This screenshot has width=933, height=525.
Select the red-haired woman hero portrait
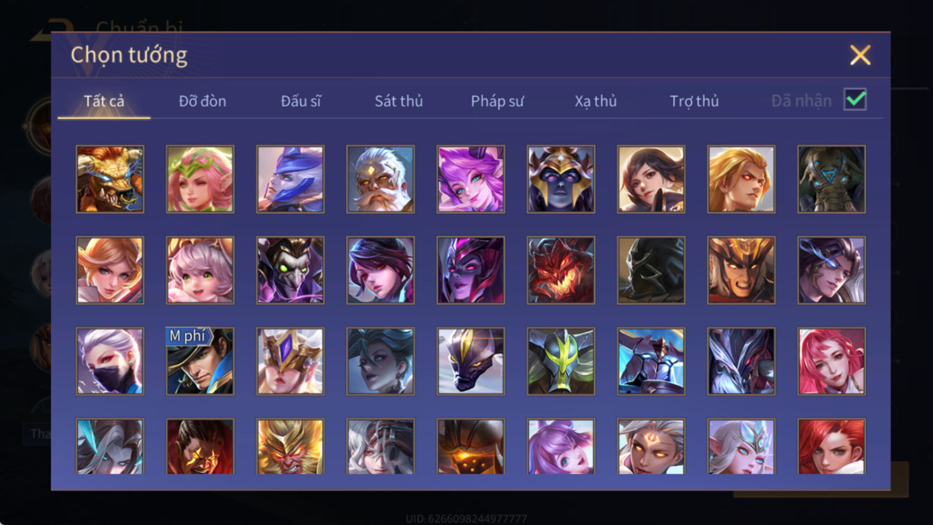(x=831, y=446)
